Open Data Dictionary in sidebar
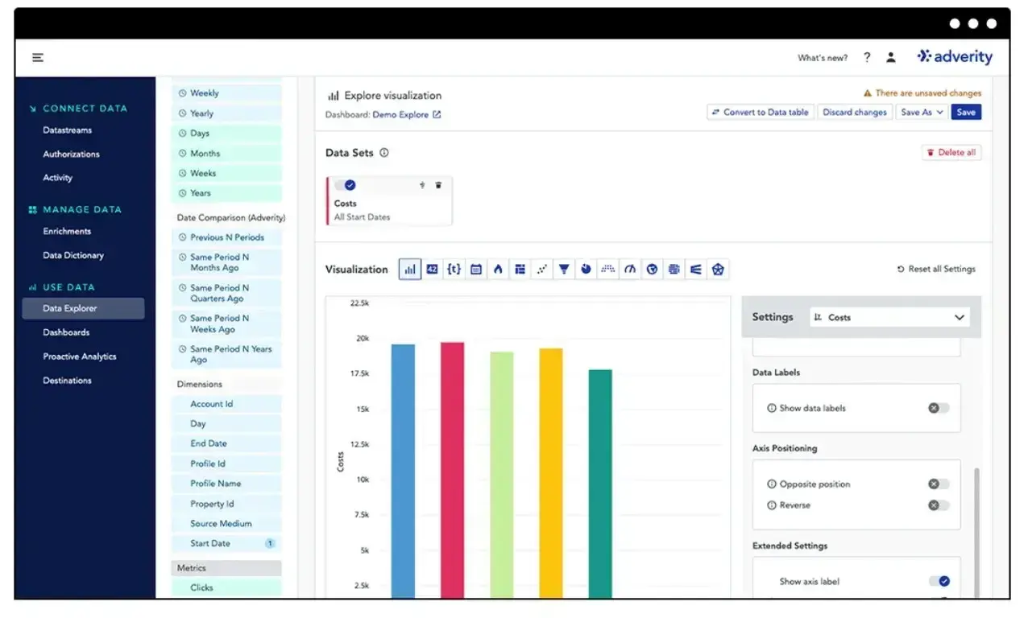The image size is (1028, 618). pos(73,256)
